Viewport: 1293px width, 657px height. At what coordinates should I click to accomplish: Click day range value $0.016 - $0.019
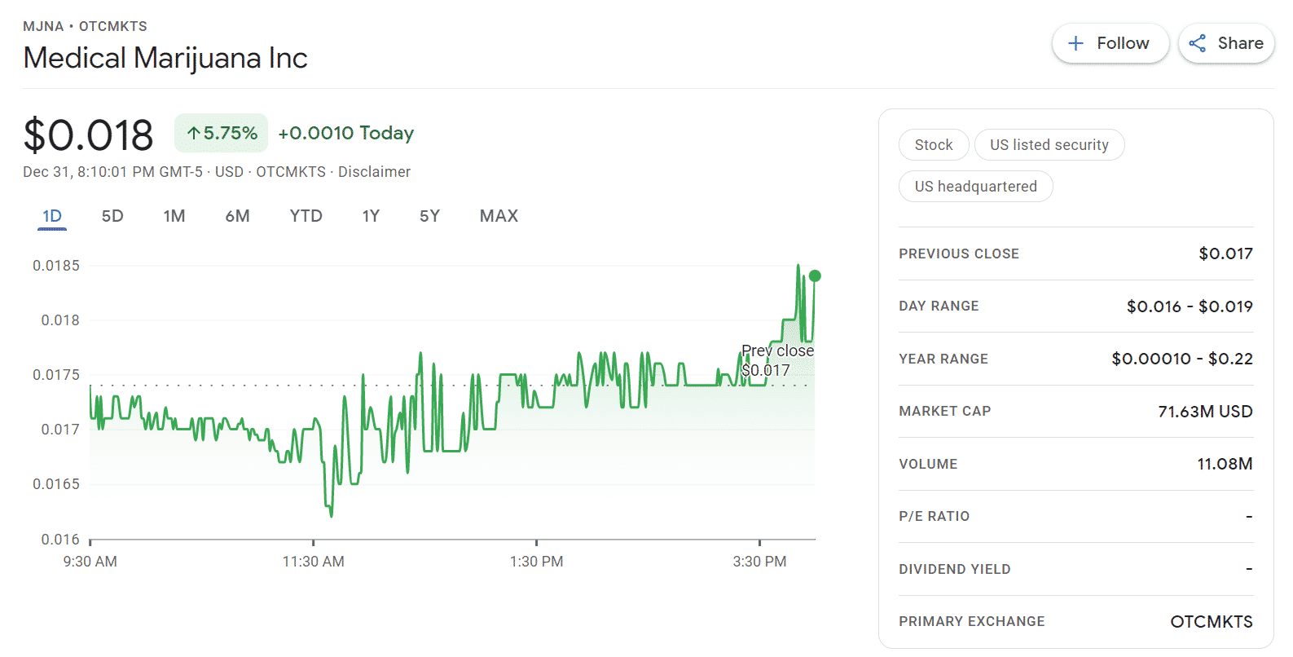pos(1190,306)
